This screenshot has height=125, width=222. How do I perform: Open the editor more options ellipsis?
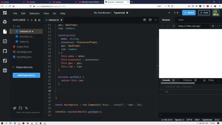156,20
